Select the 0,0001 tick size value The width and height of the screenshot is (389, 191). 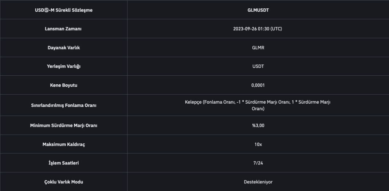[258, 85]
